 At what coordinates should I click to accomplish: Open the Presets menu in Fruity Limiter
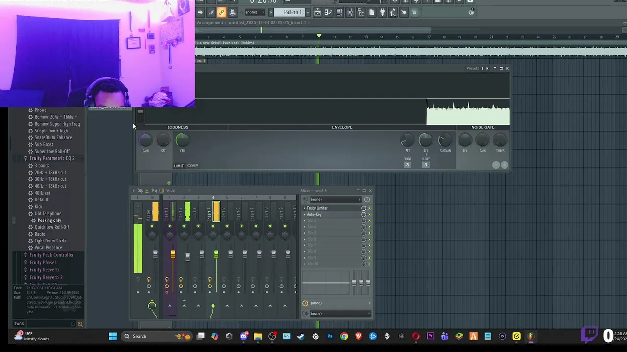tap(473, 68)
